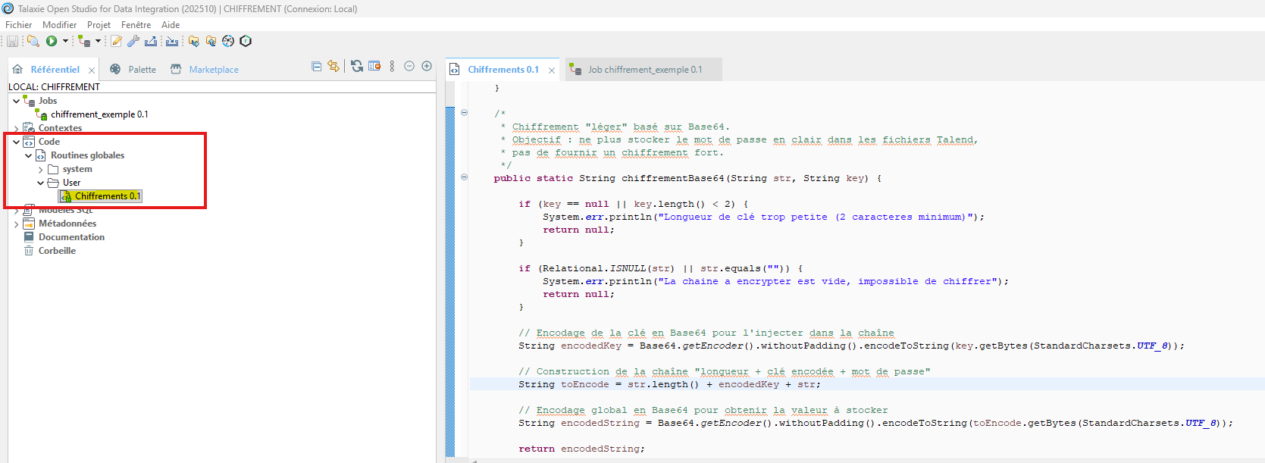
Task: Minimize the repository panel with minus circle
Action: click(409, 67)
